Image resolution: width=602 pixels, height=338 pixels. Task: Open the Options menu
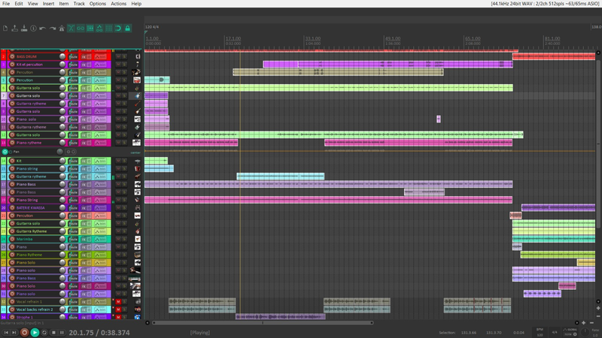tap(98, 4)
